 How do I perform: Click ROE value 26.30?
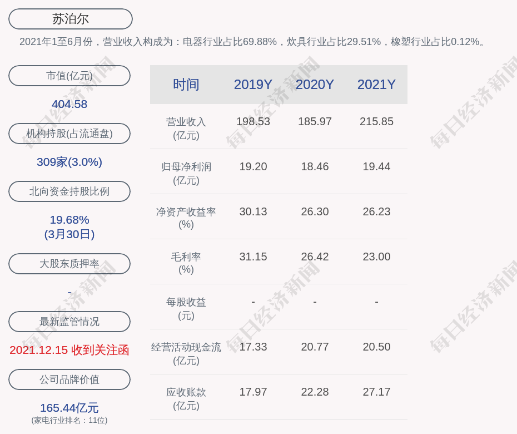315,211
